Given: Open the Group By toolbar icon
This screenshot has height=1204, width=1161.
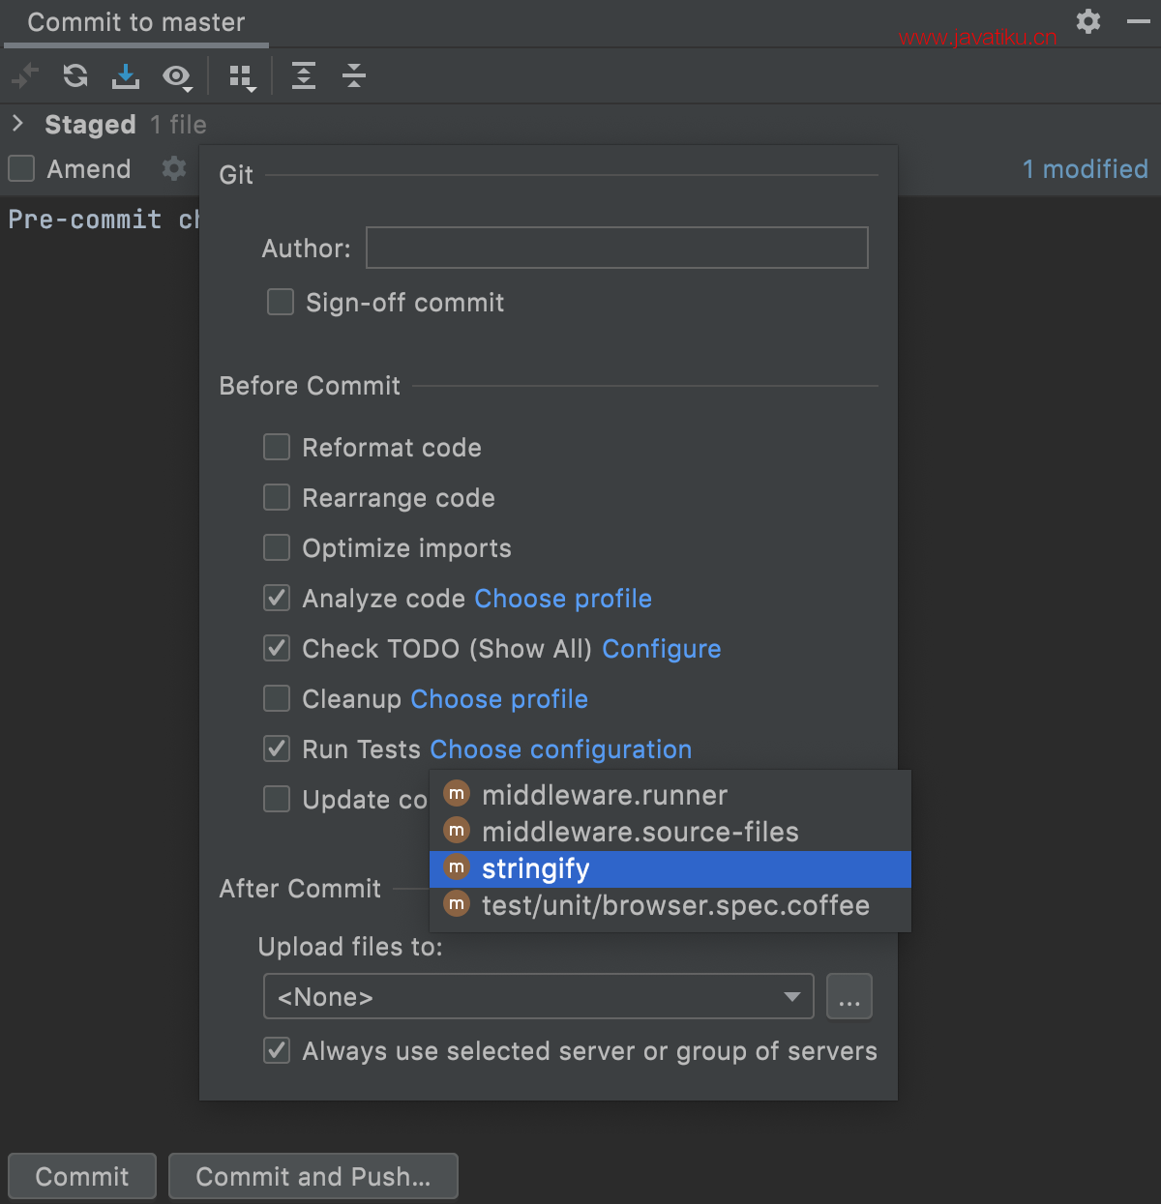Looking at the screenshot, I should coord(242,77).
